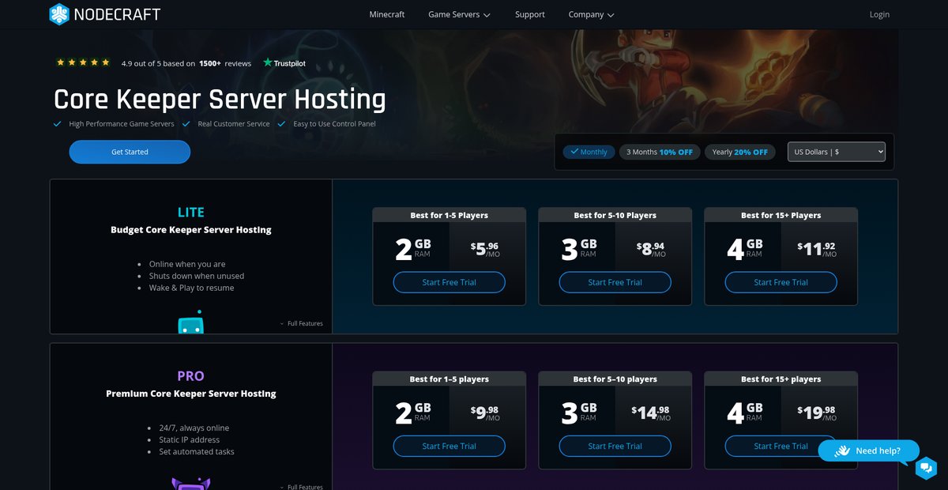Click the NODECRAFT brand name text
Screen dimensions: 948x490
[x=118, y=14]
